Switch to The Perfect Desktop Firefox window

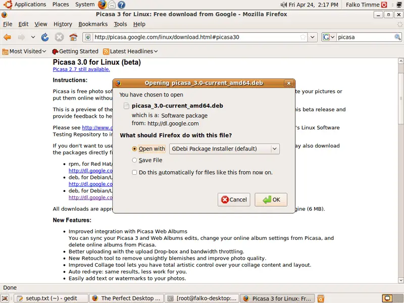127,298
